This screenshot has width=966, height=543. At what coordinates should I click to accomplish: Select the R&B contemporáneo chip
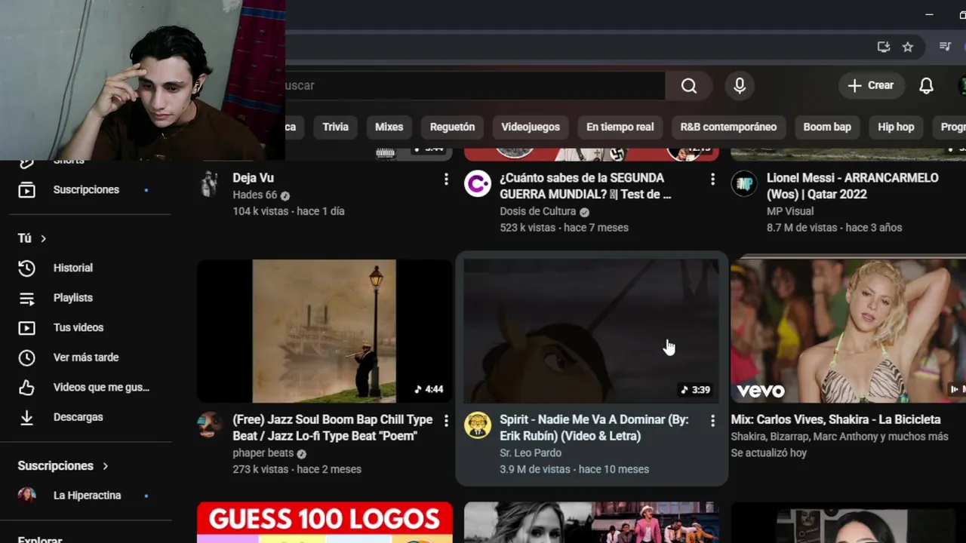pyautogui.click(x=728, y=127)
